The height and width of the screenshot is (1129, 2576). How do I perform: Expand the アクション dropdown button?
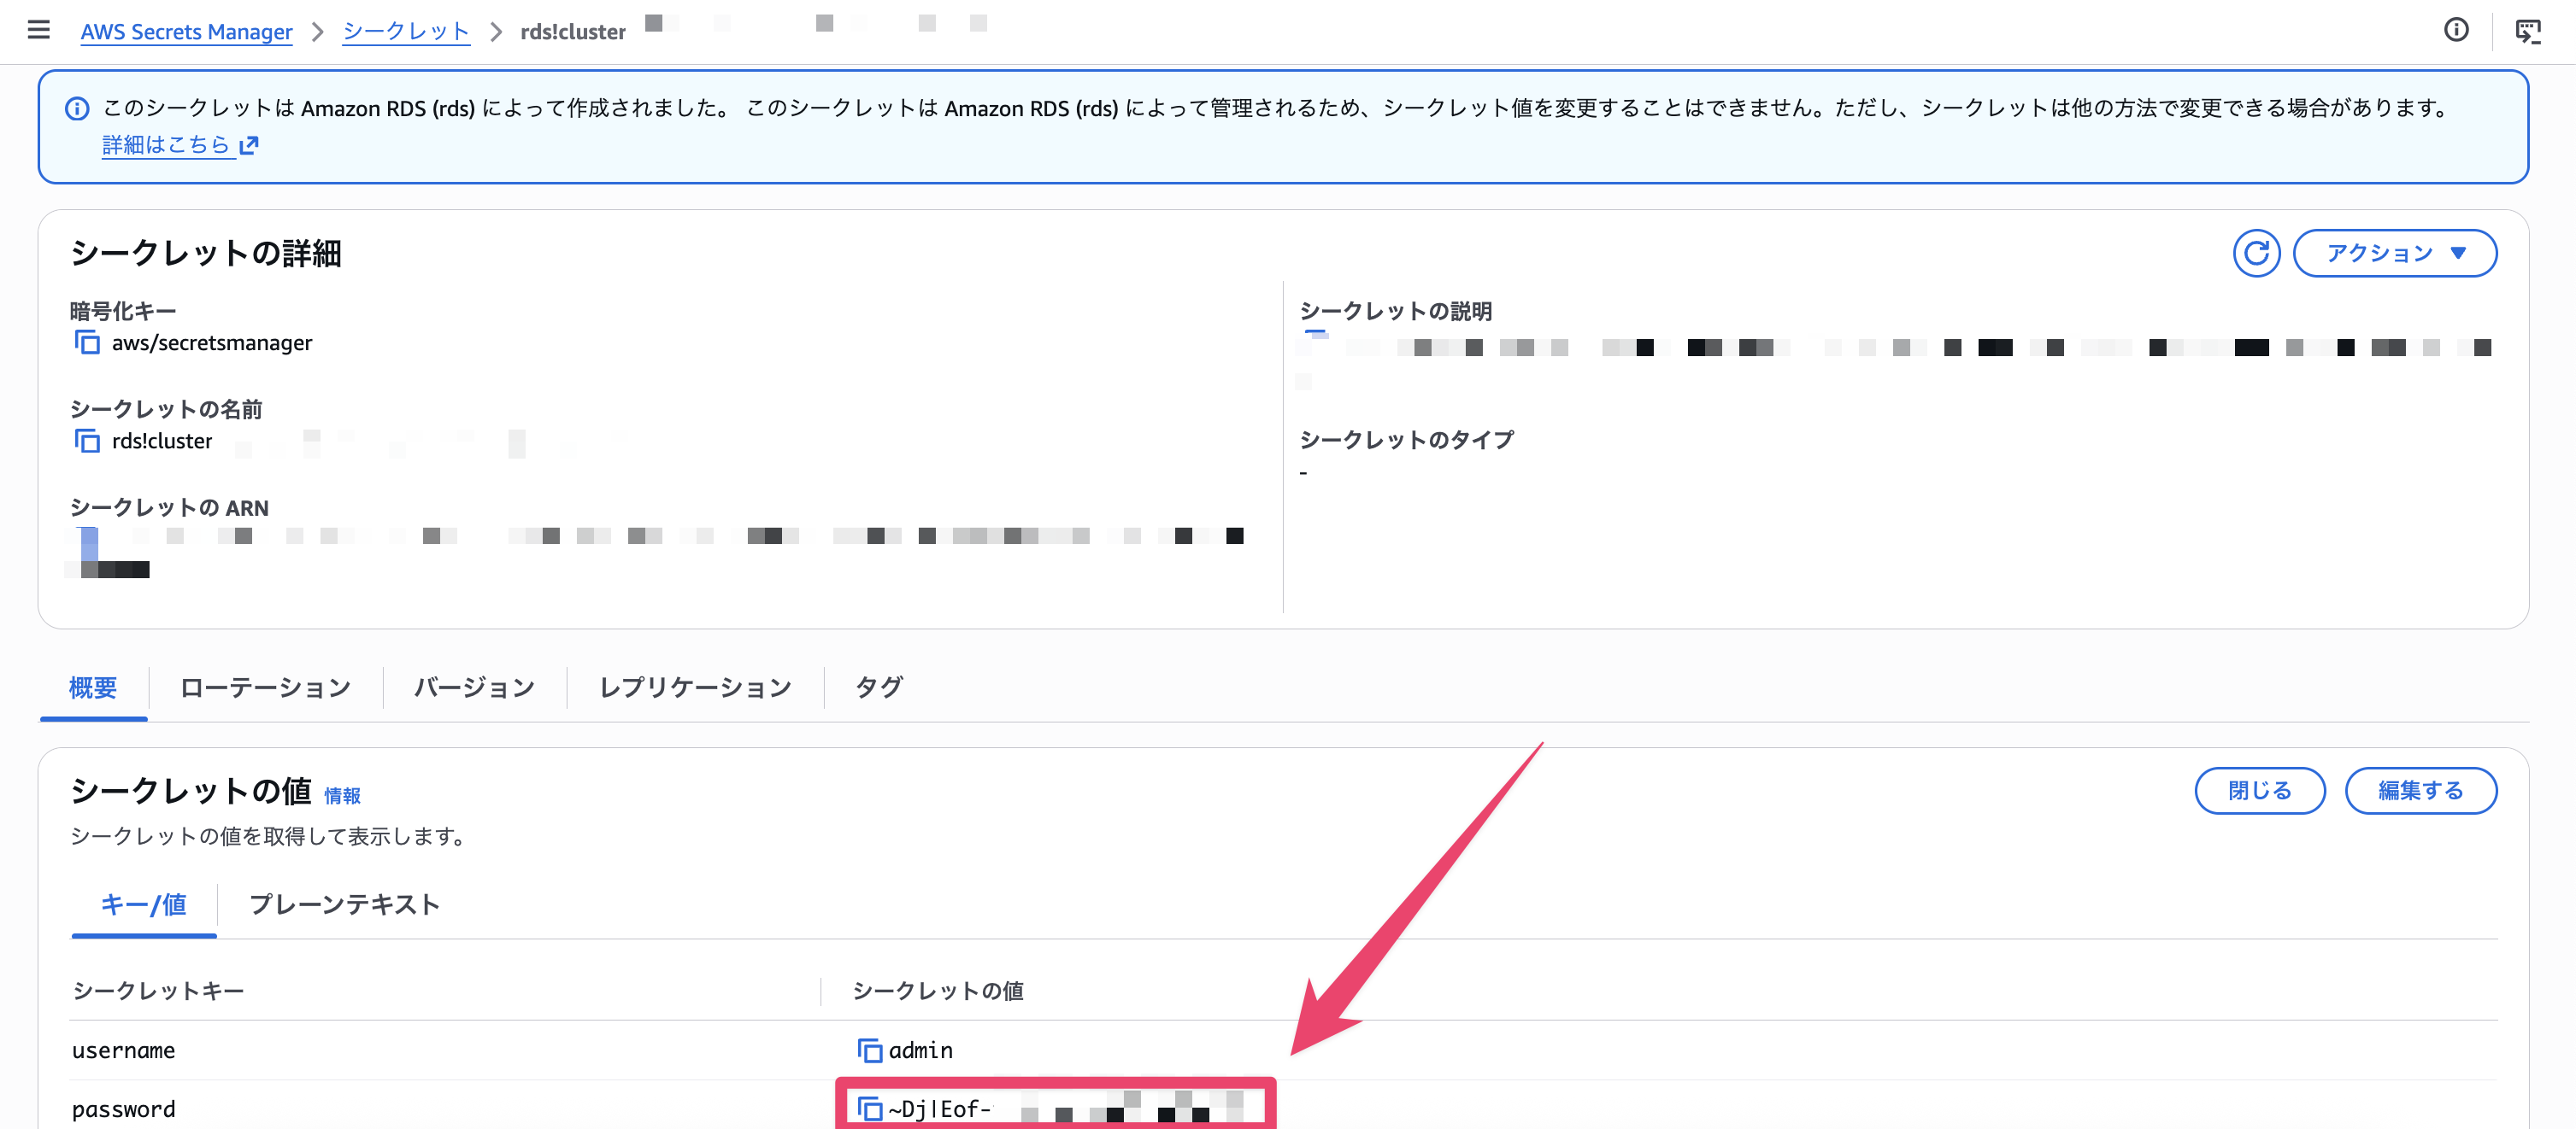(2393, 253)
